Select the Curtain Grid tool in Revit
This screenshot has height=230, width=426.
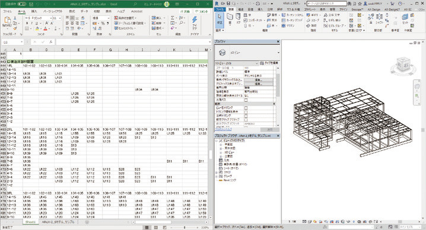coord(292,20)
